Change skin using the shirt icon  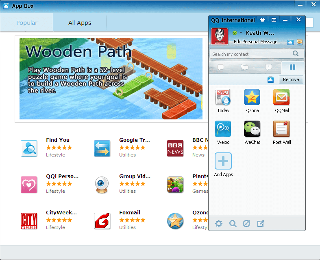point(262,20)
